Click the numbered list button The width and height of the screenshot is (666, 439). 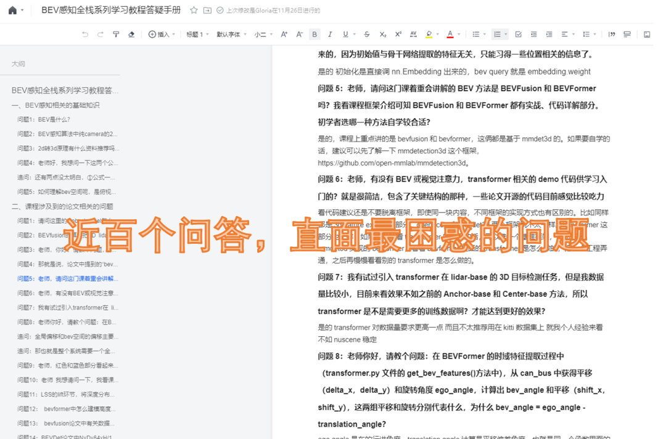[498, 34]
